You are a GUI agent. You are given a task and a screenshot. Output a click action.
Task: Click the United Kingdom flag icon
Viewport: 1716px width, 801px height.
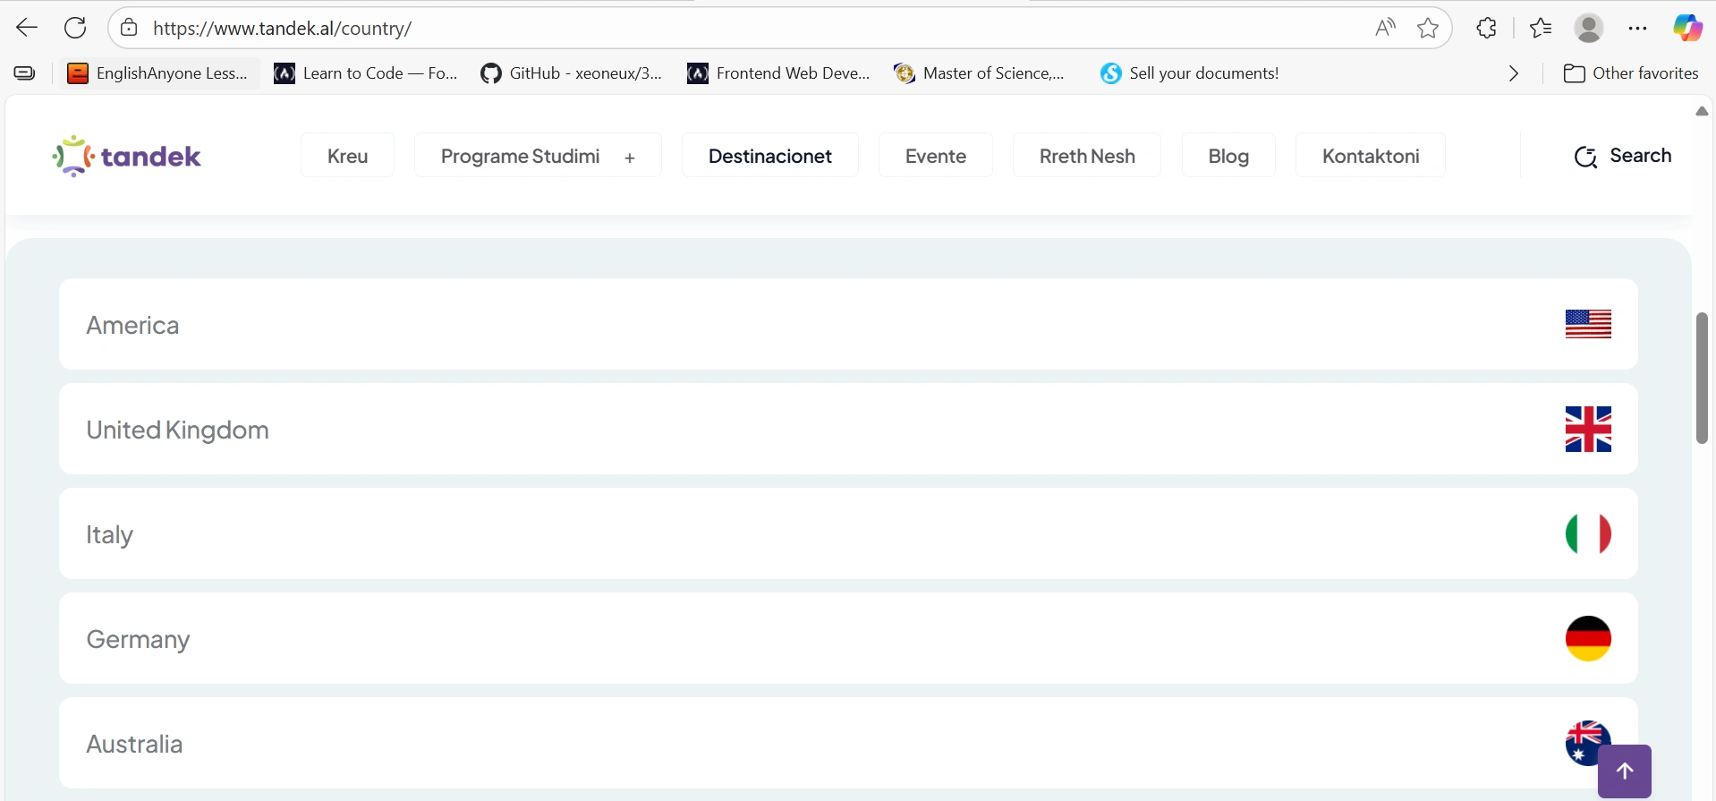coord(1588,429)
